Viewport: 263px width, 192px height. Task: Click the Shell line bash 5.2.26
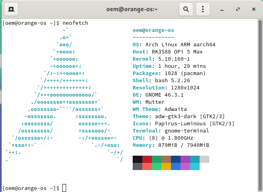pyautogui.click(x=161, y=81)
